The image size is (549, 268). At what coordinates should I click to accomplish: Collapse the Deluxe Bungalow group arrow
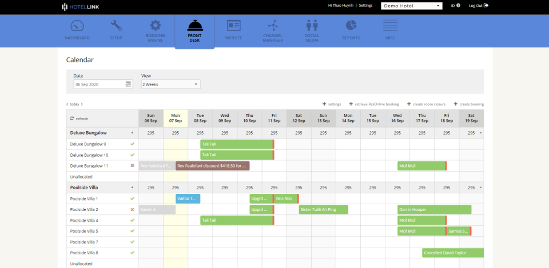(x=132, y=133)
